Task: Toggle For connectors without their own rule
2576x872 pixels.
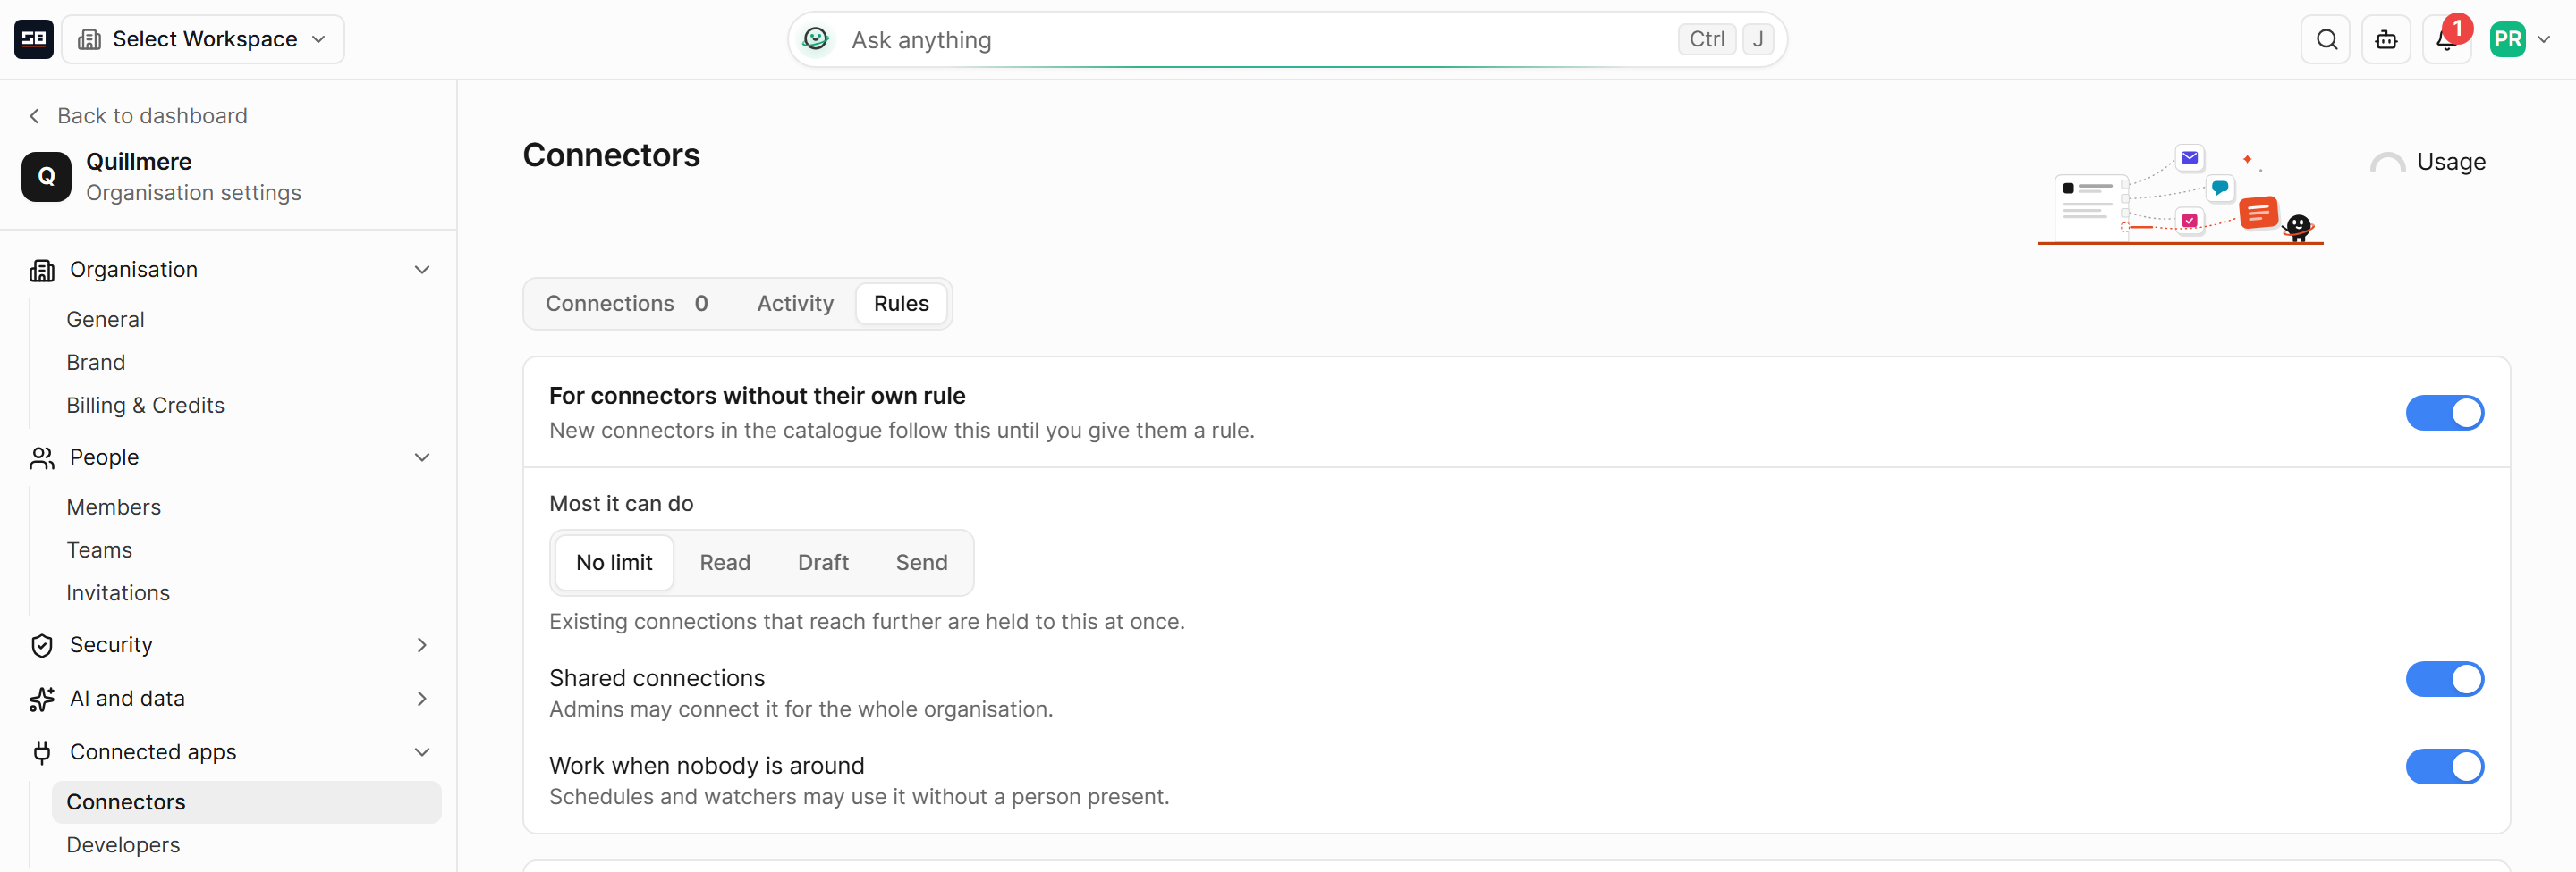Action: (x=2444, y=413)
